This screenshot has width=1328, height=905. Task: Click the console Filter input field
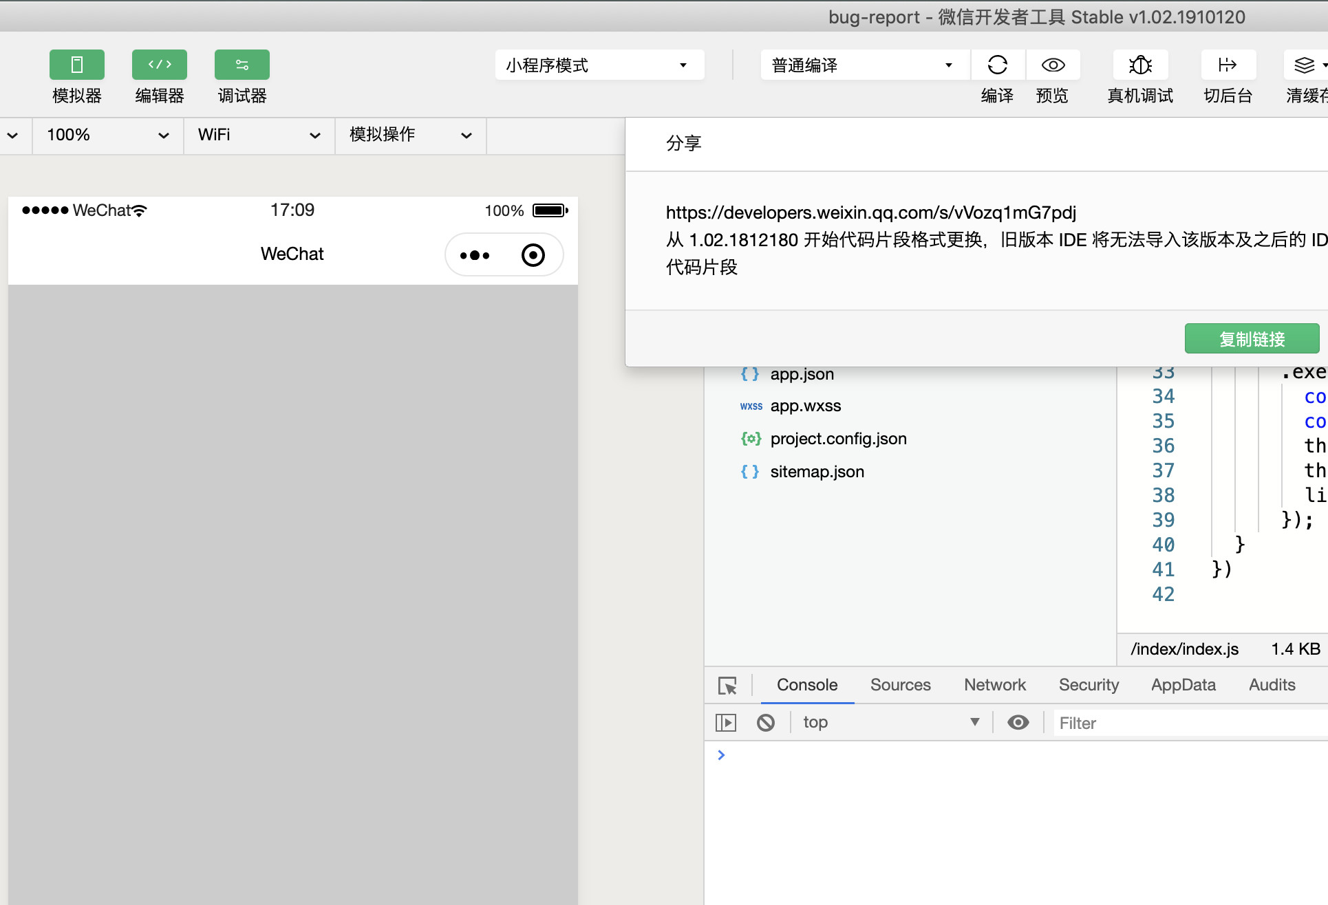[1190, 723]
